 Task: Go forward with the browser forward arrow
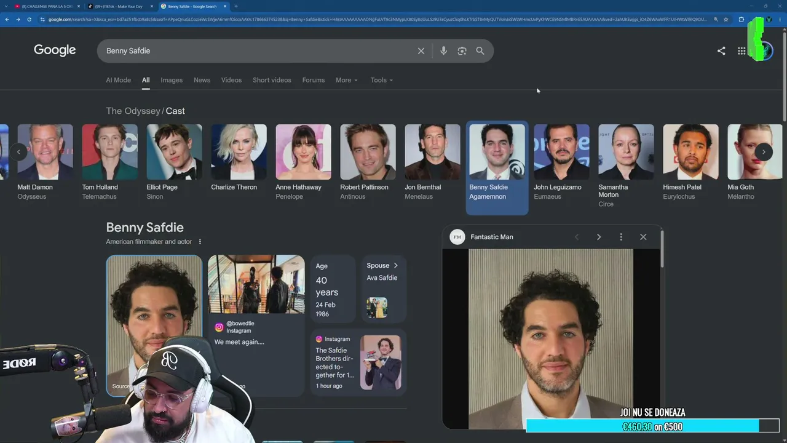click(x=18, y=19)
